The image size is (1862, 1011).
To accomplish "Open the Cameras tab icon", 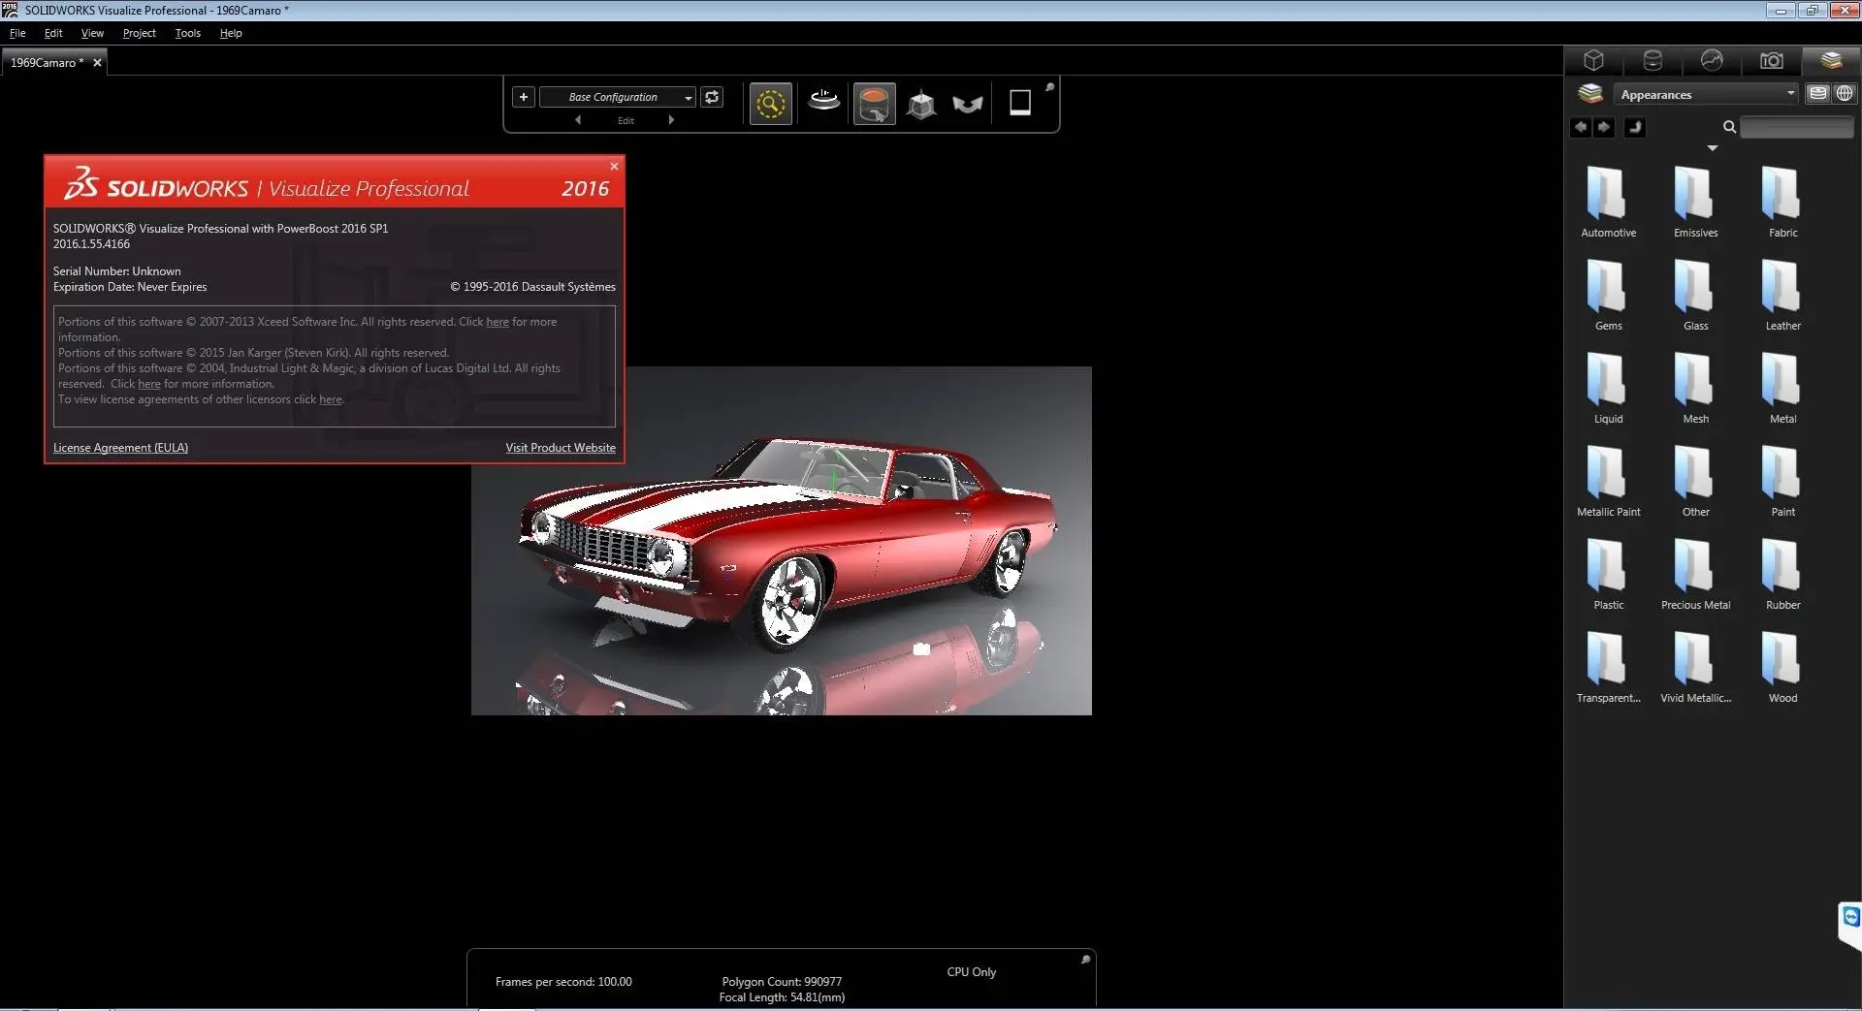I will [x=1771, y=60].
